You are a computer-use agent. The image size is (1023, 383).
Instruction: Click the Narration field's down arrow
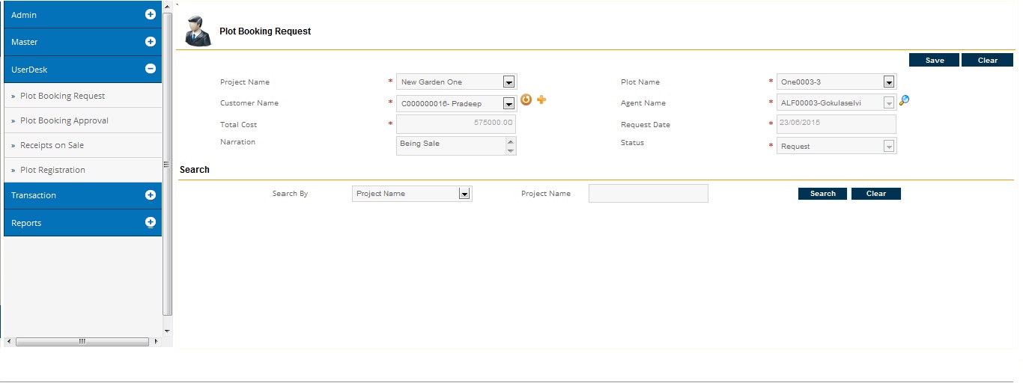tap(511, 150)
